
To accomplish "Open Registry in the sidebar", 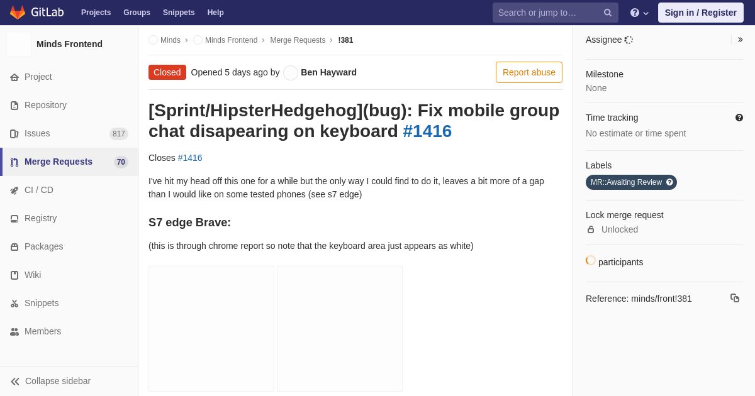I will [x=40, y=218].
